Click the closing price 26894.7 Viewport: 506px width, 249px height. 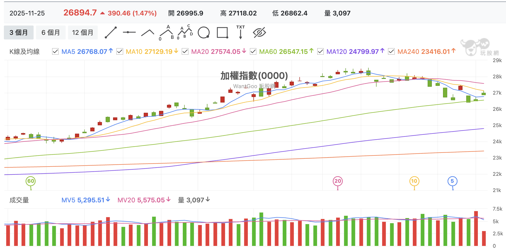tap(80, 13)
